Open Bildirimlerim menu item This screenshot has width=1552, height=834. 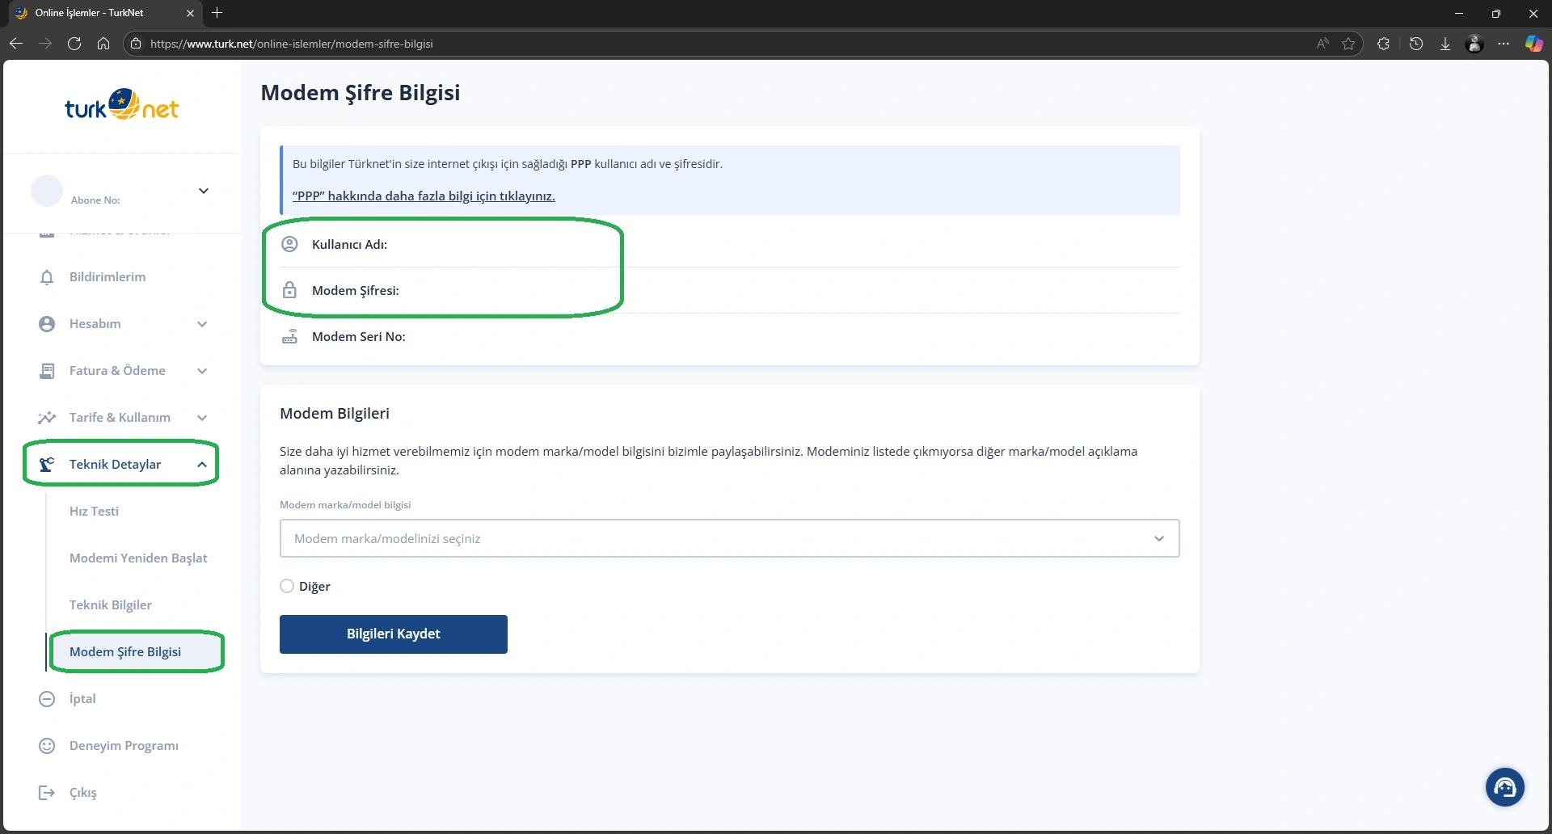(x=108, y=277)
